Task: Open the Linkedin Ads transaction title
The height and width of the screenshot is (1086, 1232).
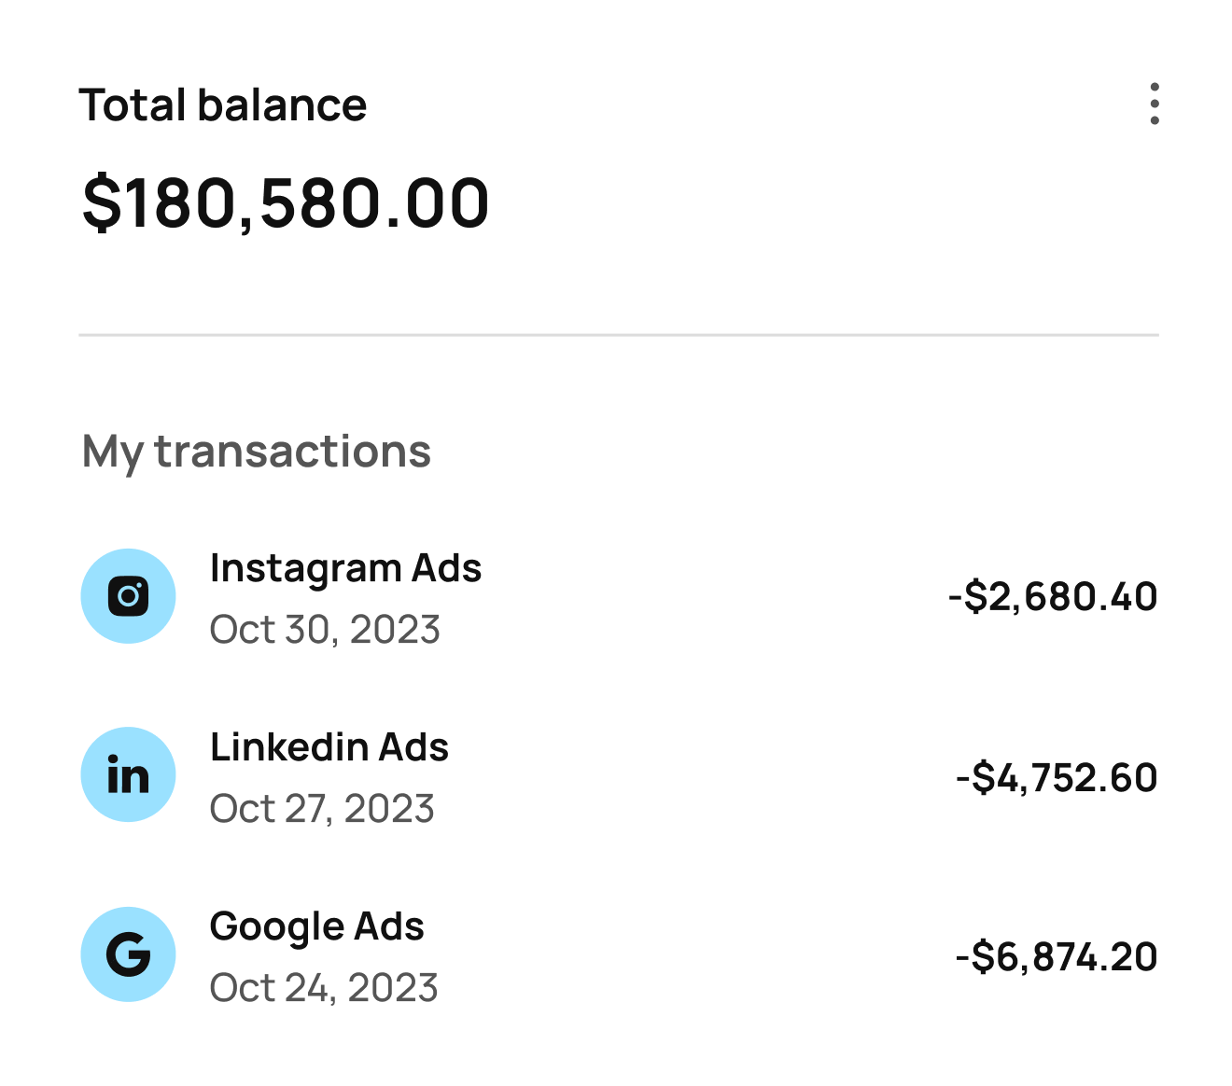Action: click(x=329, y=747)
